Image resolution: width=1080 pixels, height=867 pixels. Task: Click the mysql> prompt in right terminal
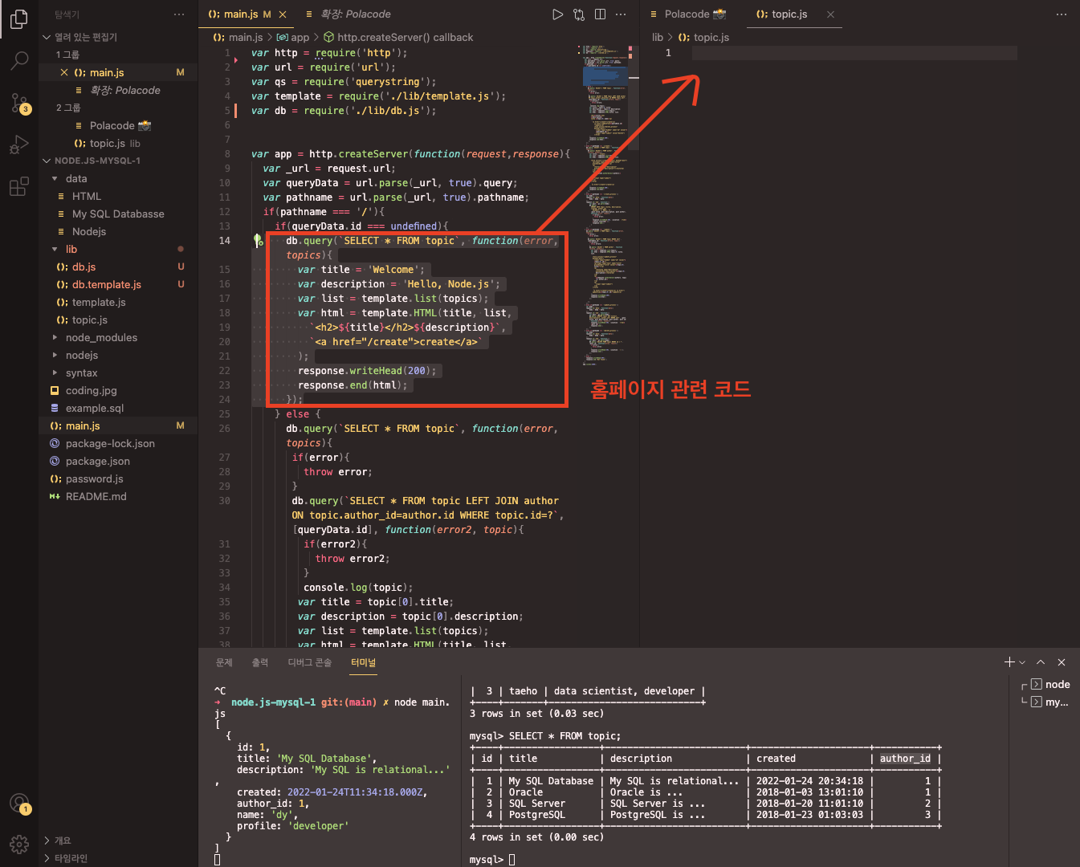click(486, 860)
